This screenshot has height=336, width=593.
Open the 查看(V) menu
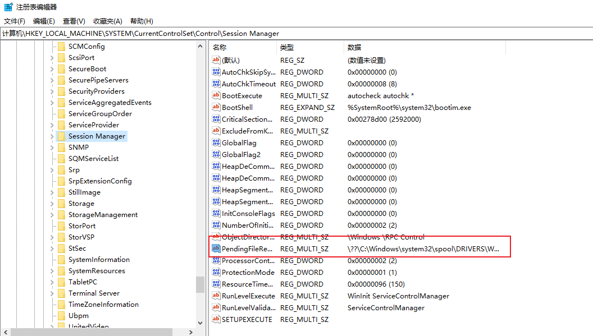pos(74,21)
